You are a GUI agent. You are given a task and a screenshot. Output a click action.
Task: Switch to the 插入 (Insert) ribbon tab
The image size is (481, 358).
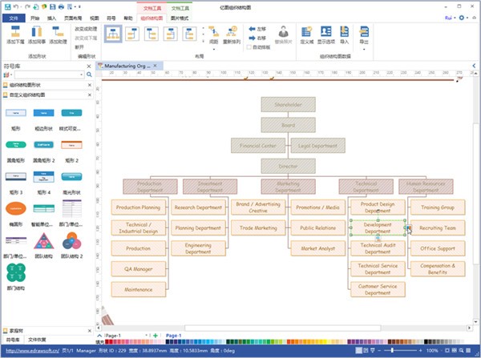[x=51, y=16]
